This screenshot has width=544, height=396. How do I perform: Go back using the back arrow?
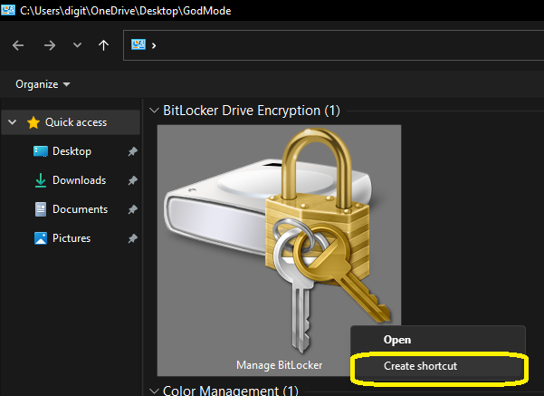click(x=18, y=45)
